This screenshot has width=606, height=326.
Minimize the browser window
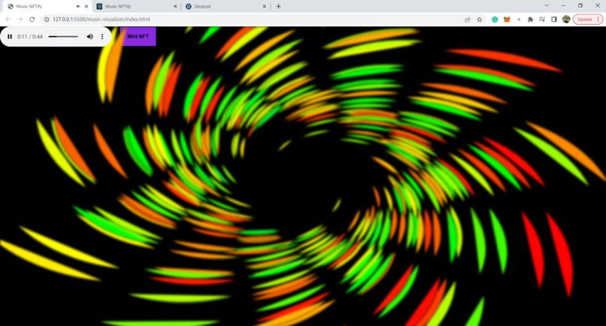click(563, 5)
